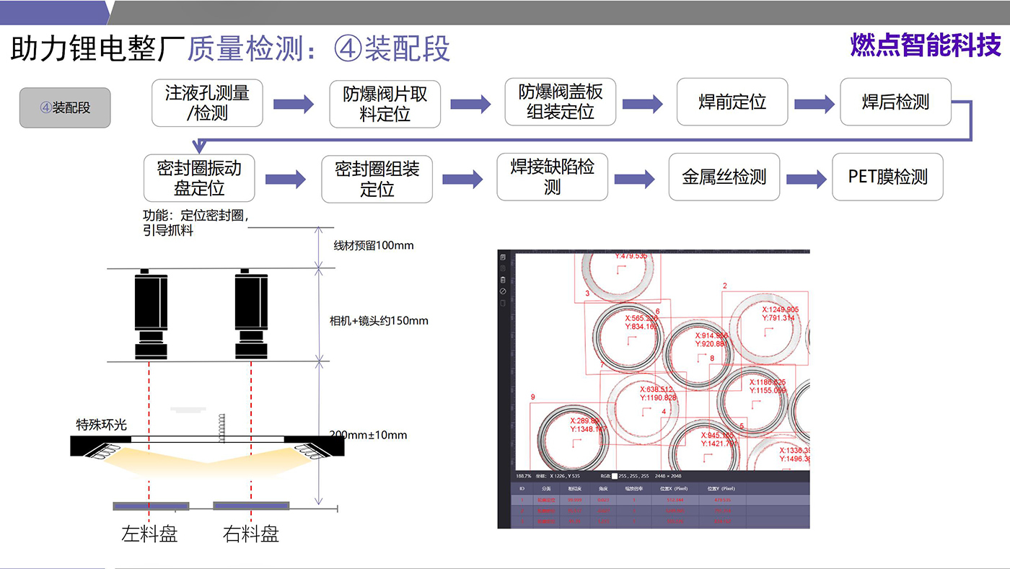
Task: Click arrow between 金属丝检测 and PET膜检测
Action: point(806,178)
